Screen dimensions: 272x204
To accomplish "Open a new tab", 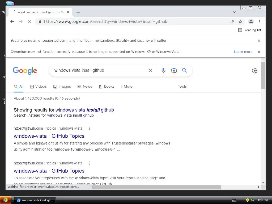I will pos(78,12).
